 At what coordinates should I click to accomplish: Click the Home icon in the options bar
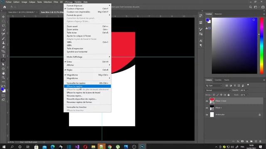(5, 7)
